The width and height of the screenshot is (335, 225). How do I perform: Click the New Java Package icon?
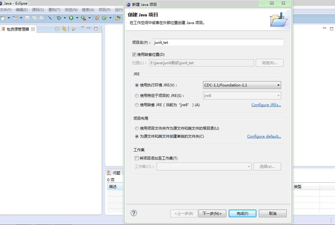pyautogui.click(x=97, y=18)
